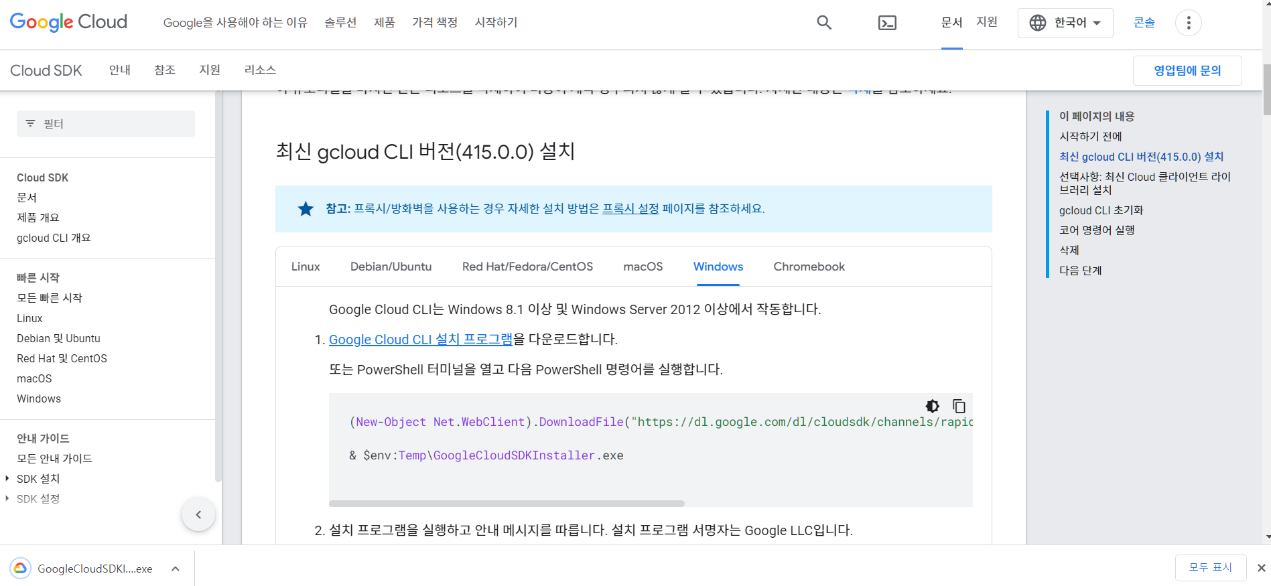The height and width of the screenshot is (586, 1271).
Task: Open gcloud CLI 개요 sidebar link
Action: click(x=54, y=238)
